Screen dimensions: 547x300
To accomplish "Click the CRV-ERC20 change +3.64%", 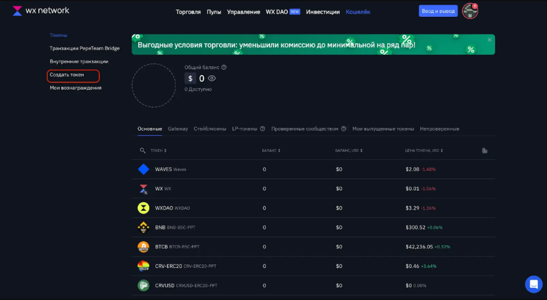I will pyautogui.click(x=429, y=266).
